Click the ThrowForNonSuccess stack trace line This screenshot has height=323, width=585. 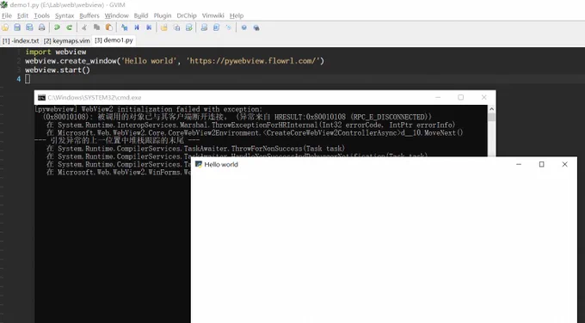click(x=196, y=149)
